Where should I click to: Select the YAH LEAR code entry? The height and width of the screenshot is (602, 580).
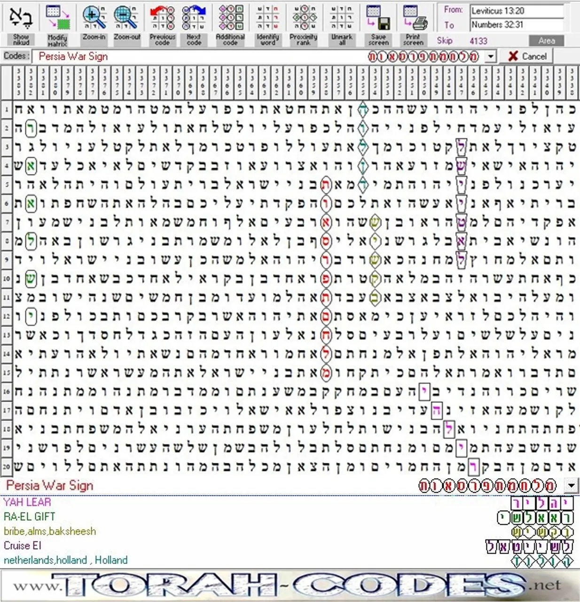pyautogui.click(x=27, y=502)
